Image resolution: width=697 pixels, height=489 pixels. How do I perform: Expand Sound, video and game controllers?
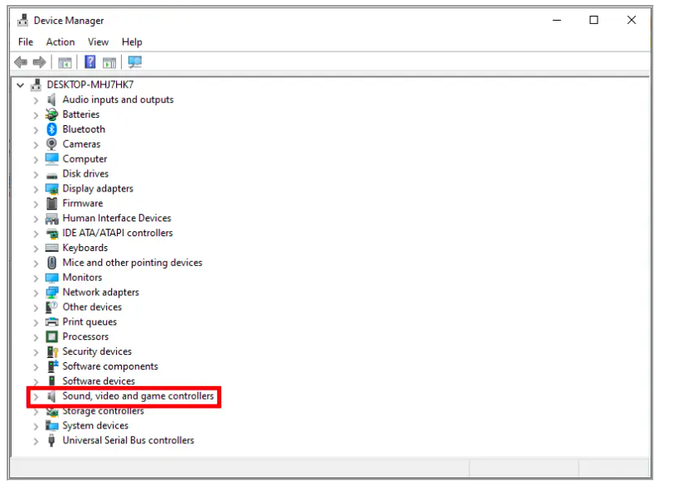[x=36, y=396]
